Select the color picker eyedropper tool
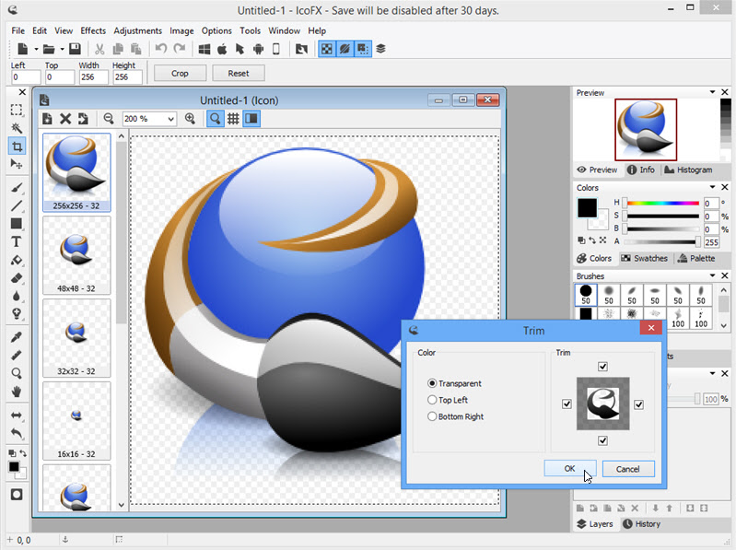This screenshot has height=550, width=736. point(17,337)
